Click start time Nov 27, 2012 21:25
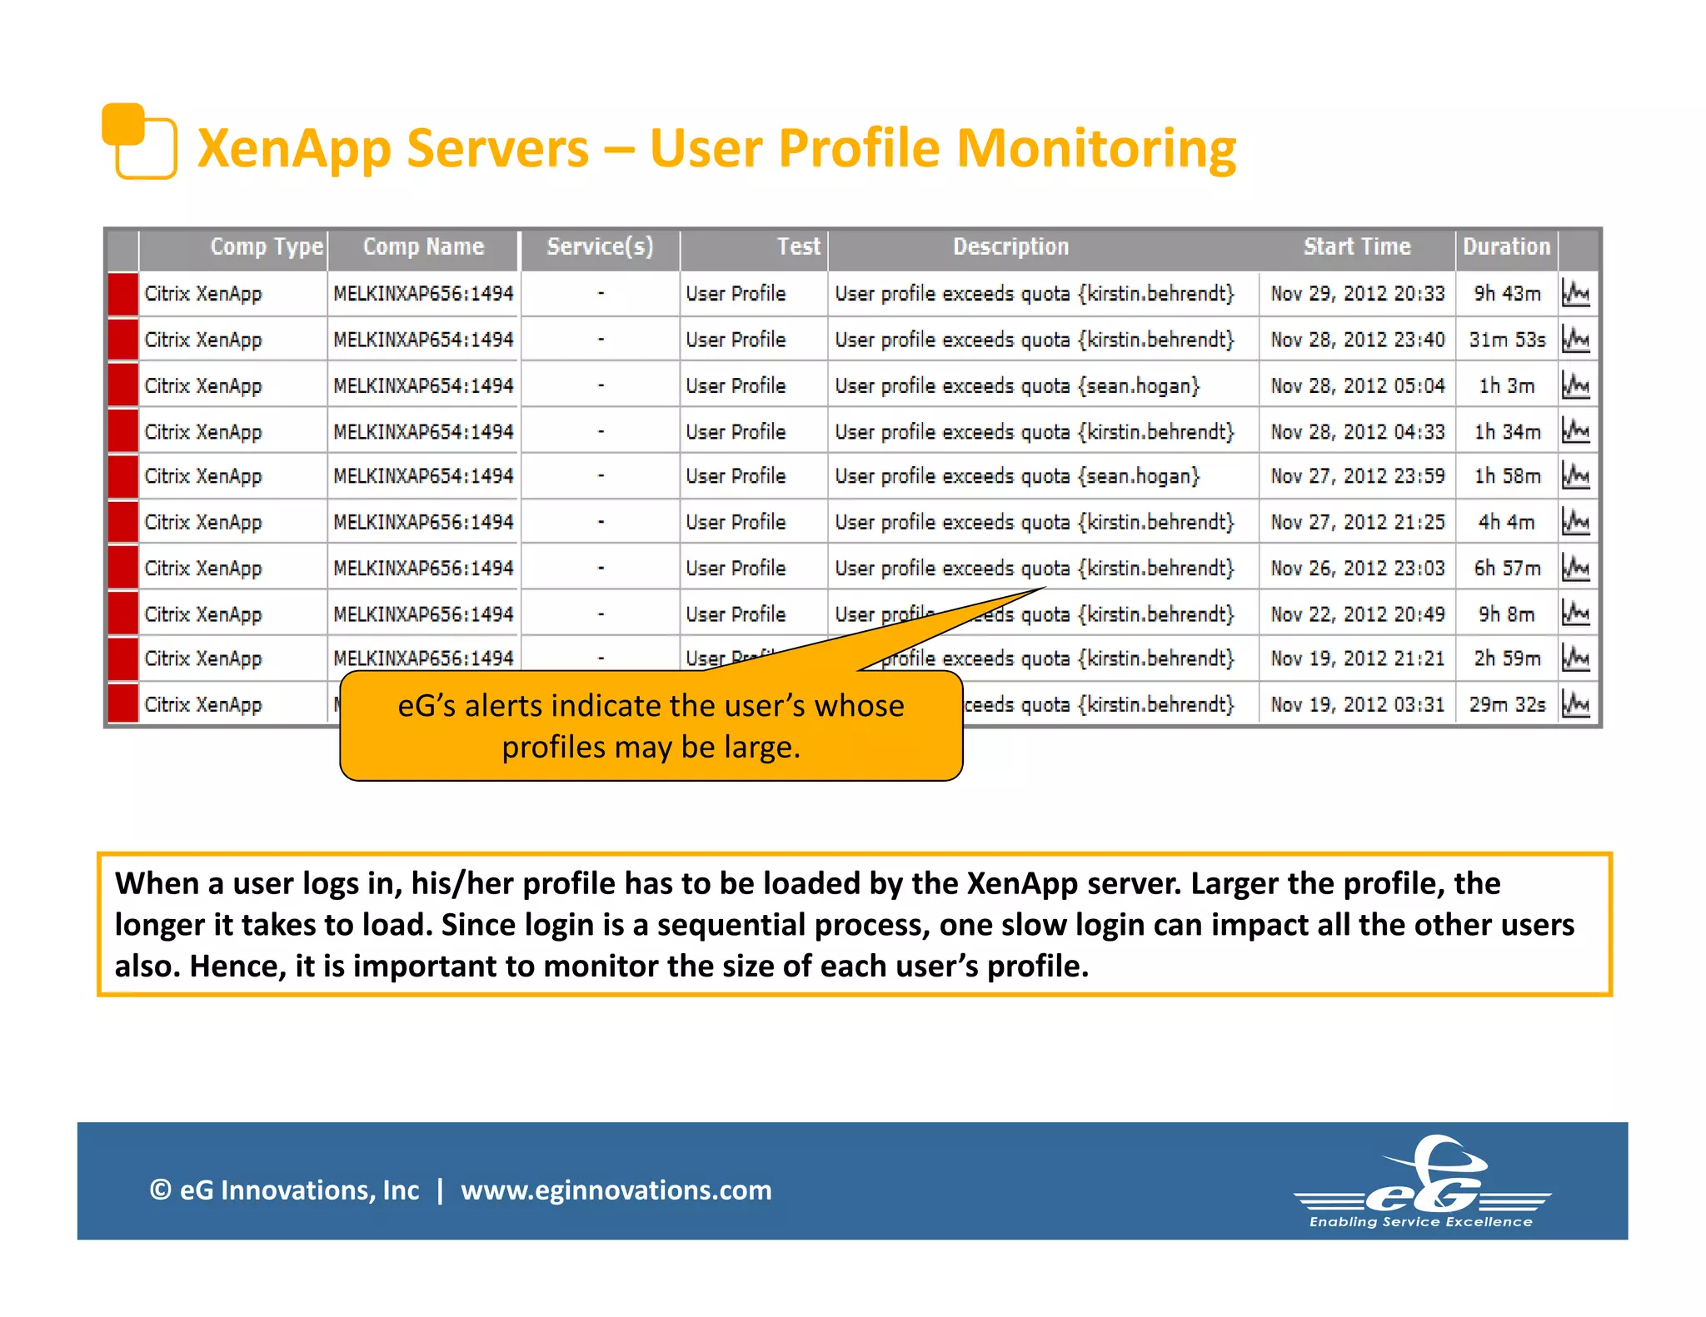 (x=1358, y=522)
